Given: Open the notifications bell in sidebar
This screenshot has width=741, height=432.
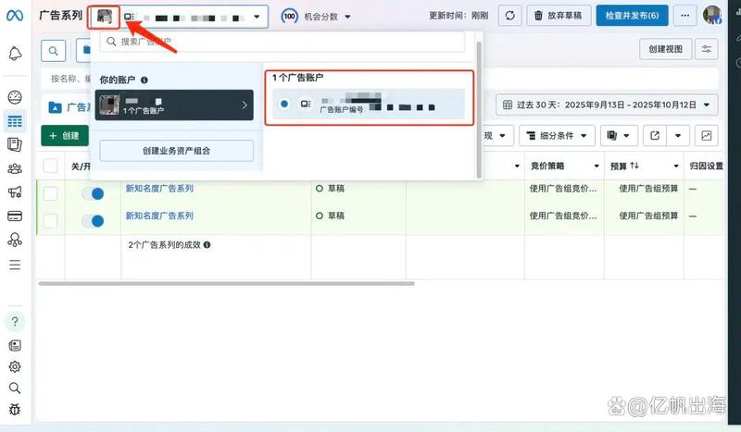Looking at the screenshot, I should [x=15, y=55].
